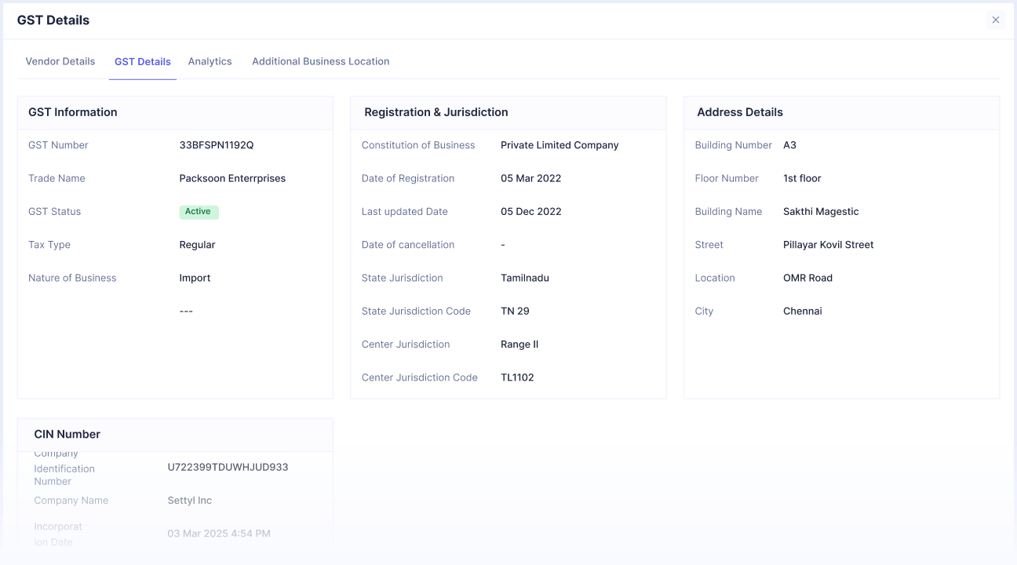Click the GST Details tab
This screenshot has height=565, width=1017.
pos(142,60)
